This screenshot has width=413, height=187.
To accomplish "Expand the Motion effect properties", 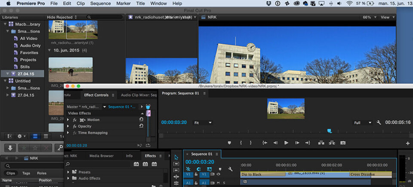I will pos(68,120).
